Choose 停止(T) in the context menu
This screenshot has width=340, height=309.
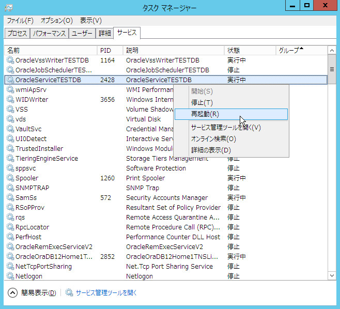point(231,102)
